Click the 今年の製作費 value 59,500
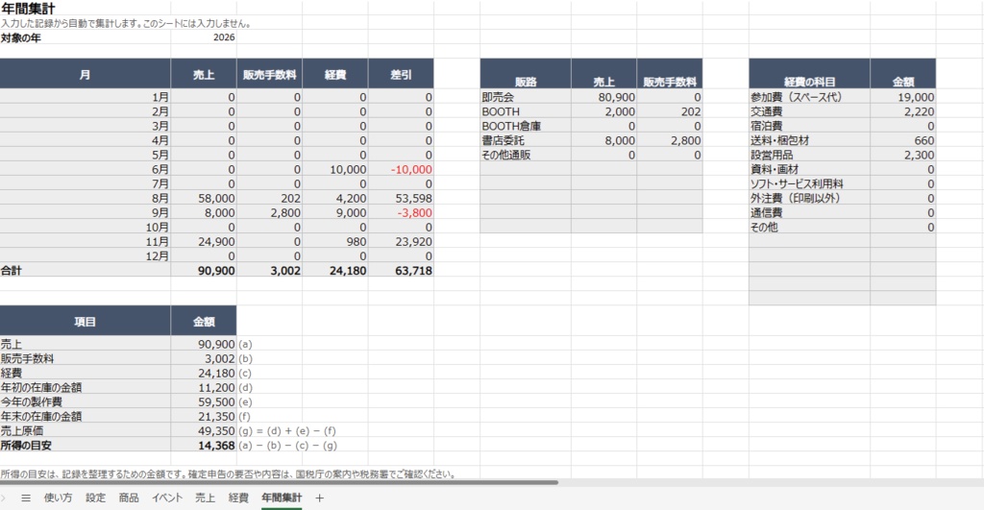This screenshot has width=984, height=510. (204, 402)
